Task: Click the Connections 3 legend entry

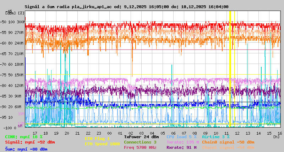Action: [x=140, y=142]
